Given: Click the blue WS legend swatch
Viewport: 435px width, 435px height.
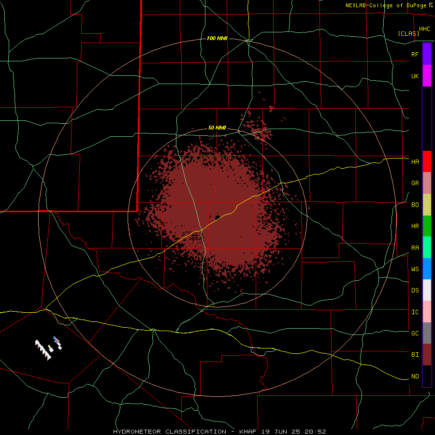Looking at the screenshot, I should 427,269.
